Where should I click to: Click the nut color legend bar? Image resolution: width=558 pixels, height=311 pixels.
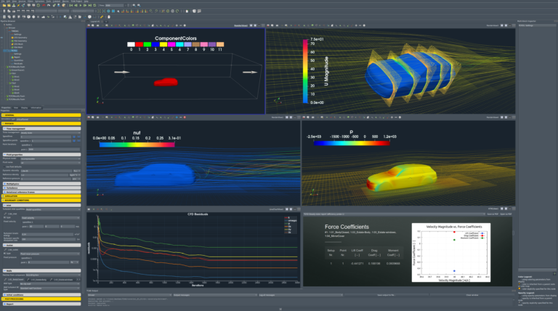coord(137,145)
